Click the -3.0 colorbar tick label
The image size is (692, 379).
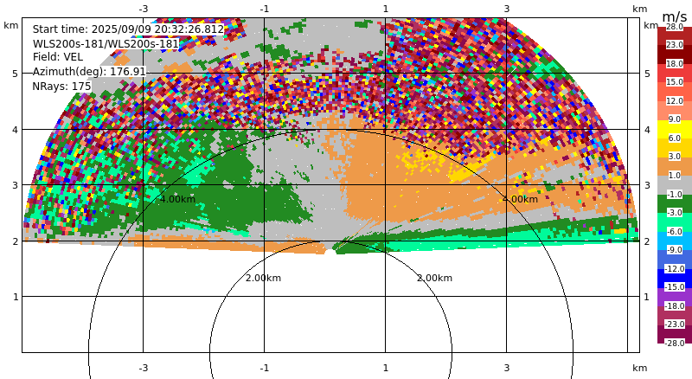[675, 213]
